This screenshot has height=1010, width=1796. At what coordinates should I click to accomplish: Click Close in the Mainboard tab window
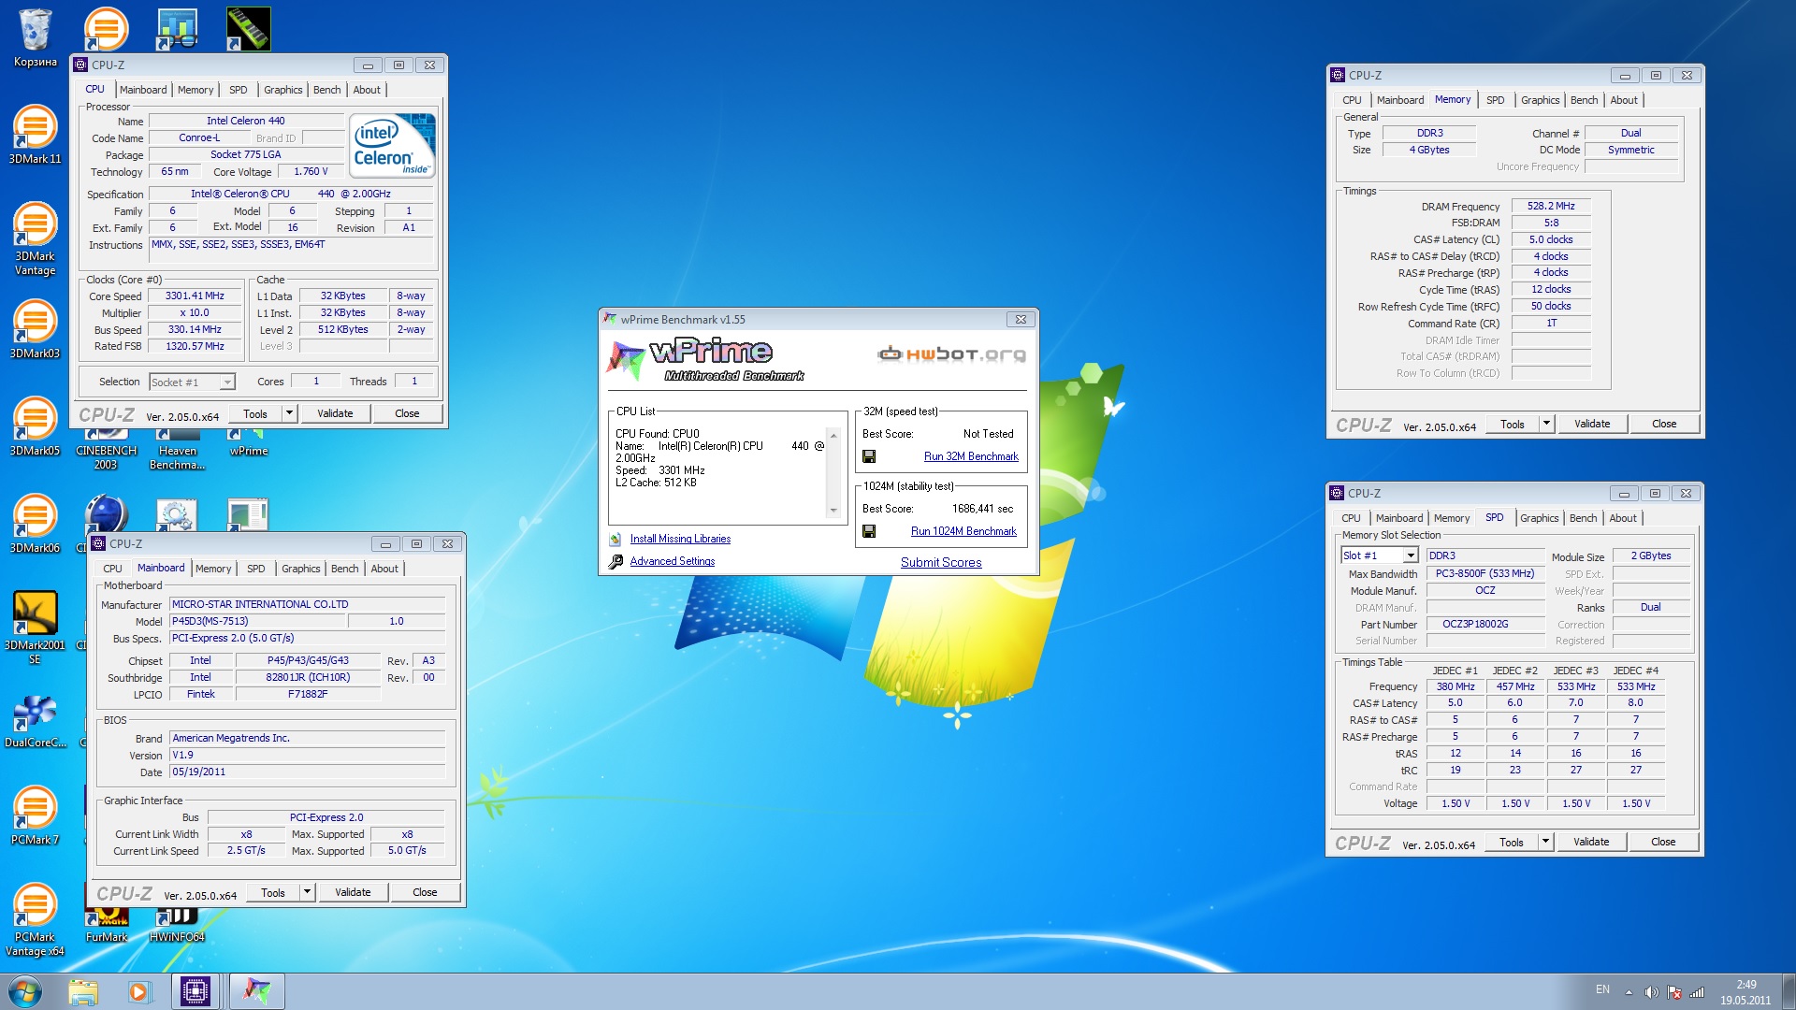click(x=425, y=892)
